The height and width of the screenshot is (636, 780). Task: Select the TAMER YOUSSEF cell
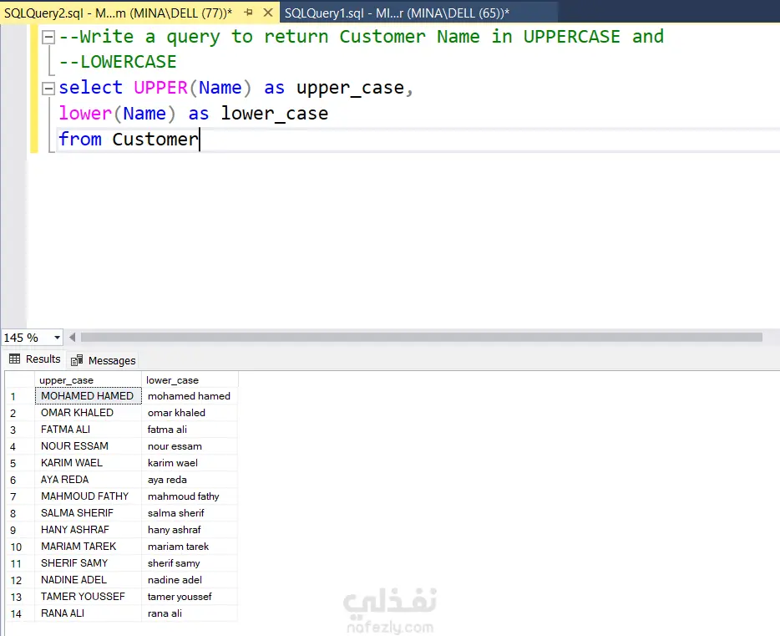coord(88,596)
